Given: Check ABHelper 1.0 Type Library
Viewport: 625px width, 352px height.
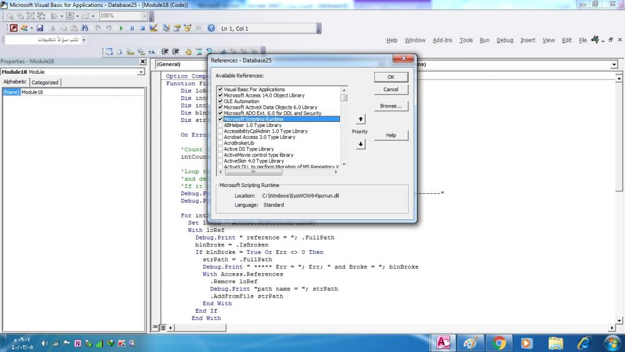Looking at the screenshot, I should pyautogui.click(x=220, y=125).
